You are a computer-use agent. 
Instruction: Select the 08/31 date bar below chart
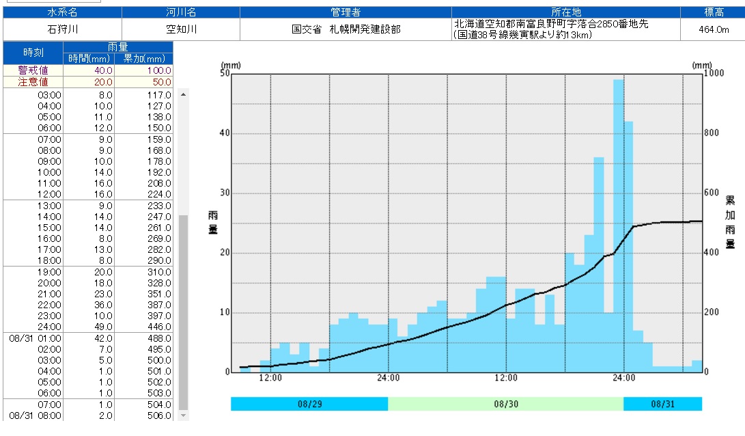[662, 404]
